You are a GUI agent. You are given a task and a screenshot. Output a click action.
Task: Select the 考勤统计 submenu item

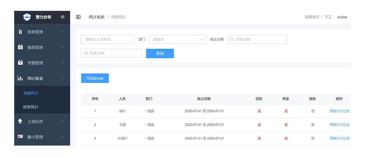click(31, 93)
